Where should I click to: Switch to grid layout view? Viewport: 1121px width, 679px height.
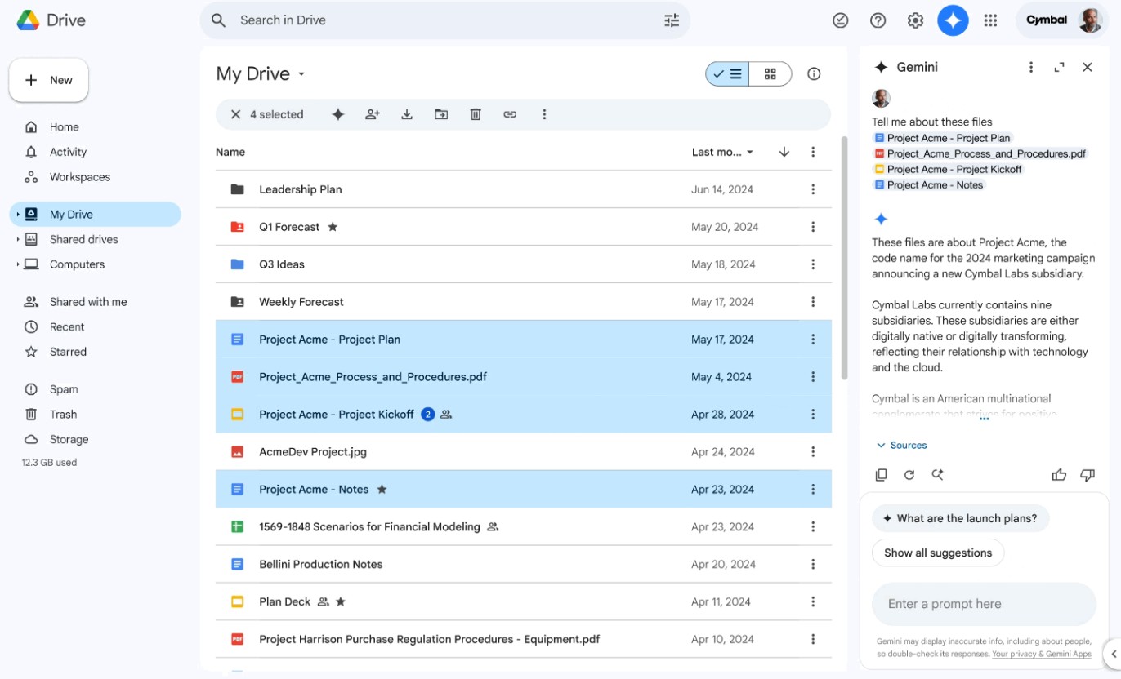770,73
